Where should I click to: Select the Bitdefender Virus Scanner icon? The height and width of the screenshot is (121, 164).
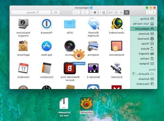pos(70,68)
